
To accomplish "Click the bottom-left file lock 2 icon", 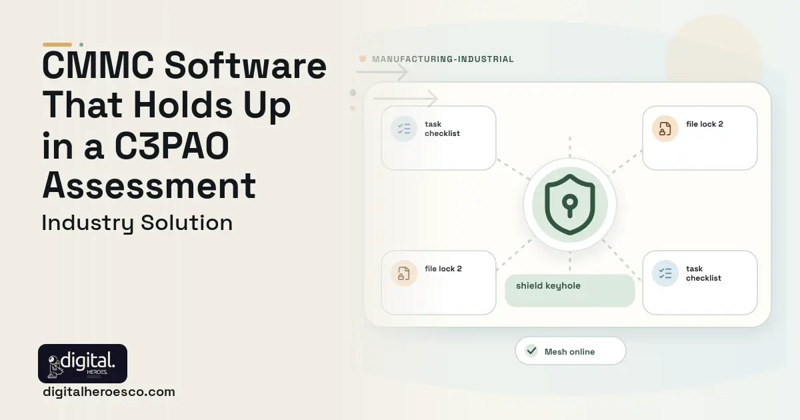I will click(x=404, y=274).
